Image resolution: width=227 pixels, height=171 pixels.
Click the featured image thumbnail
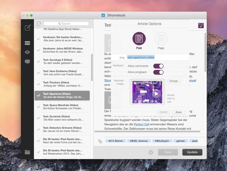coord(147,92)
